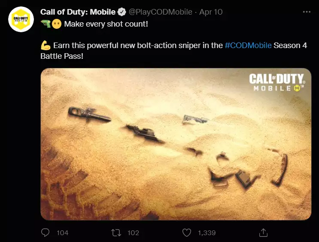Click the "Make every shot count!" text
Viewport: 319px width, 242px height.
click(106, 24)
